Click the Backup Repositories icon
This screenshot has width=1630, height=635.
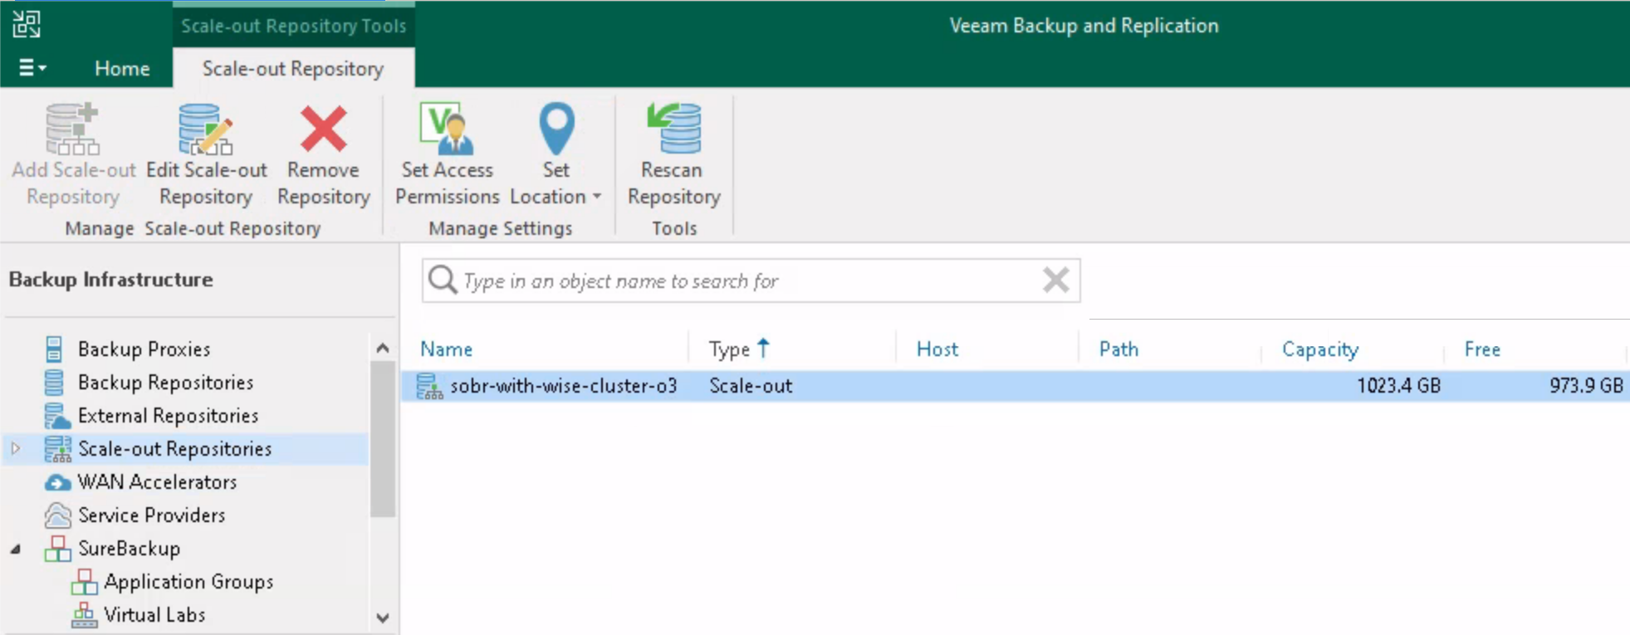[x=54, y=383]
